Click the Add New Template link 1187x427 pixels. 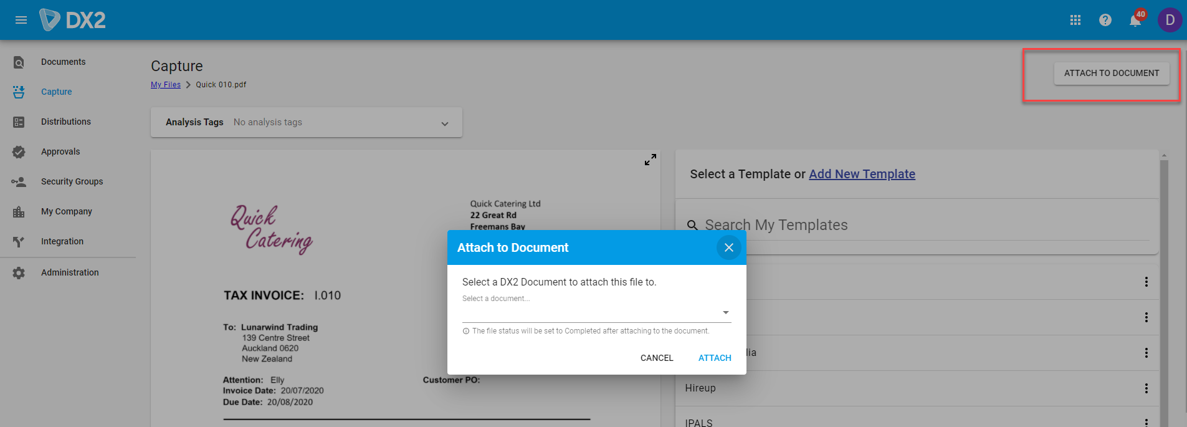[862, 174]
